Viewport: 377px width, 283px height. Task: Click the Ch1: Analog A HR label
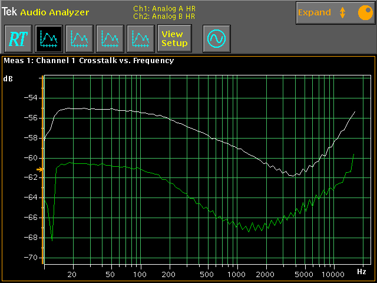pos(164,9)
